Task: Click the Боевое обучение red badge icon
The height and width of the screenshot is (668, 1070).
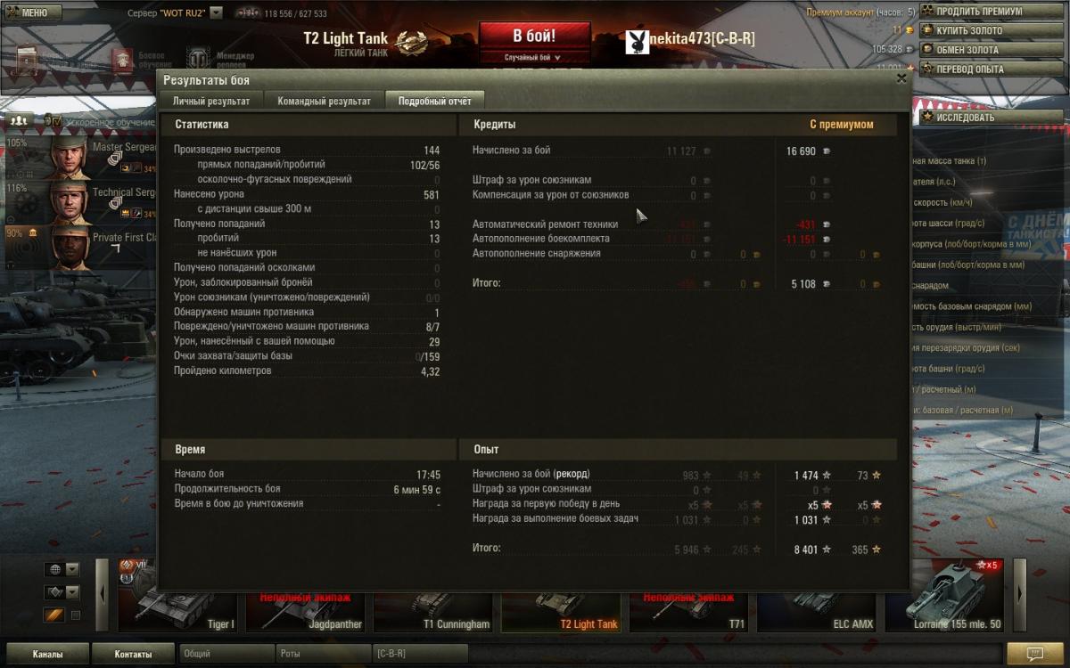Action: point(122,60)
